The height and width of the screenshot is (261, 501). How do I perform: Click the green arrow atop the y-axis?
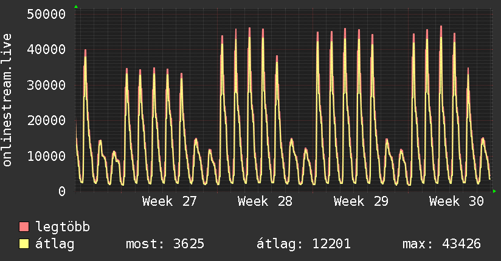(76, 7)
